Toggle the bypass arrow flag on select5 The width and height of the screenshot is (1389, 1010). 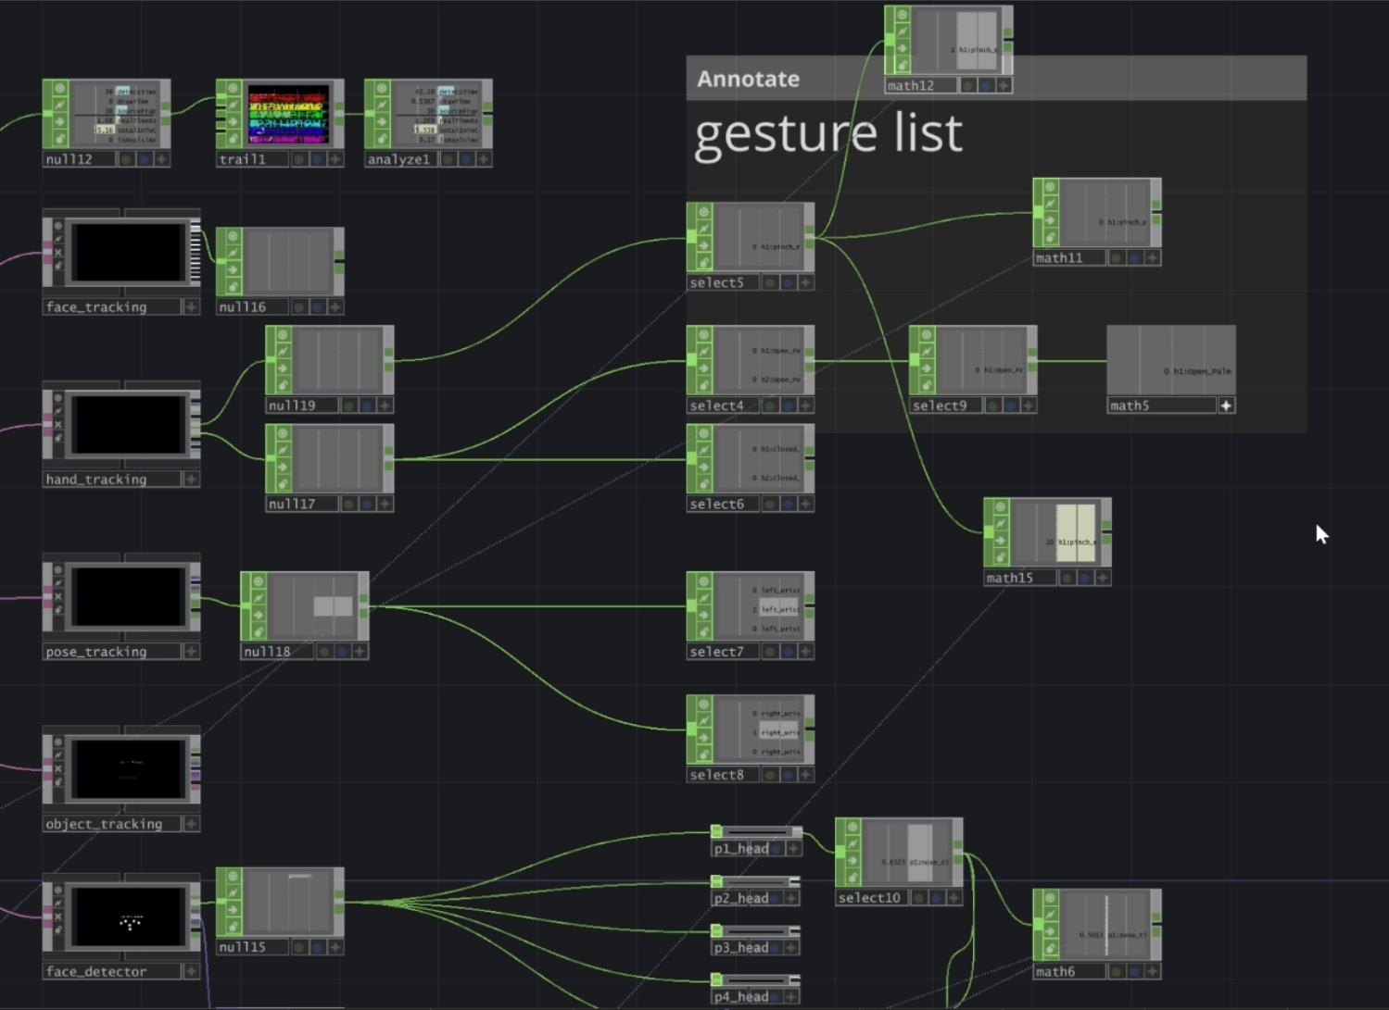point(704,245)
